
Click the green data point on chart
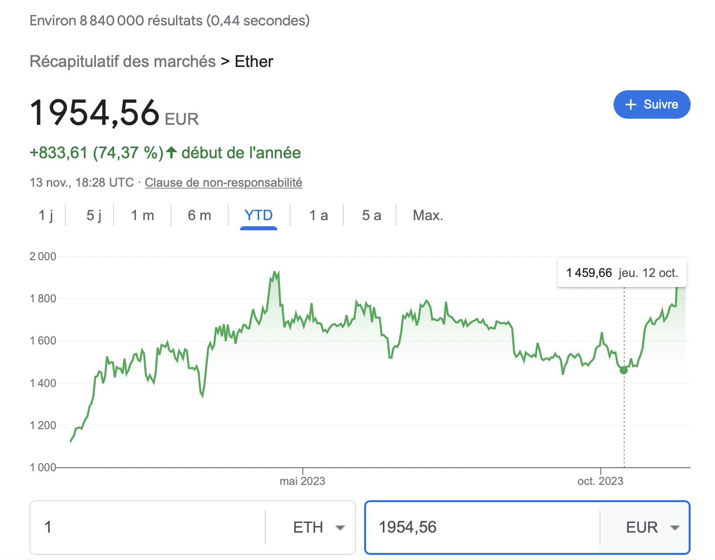coord(624,370)
